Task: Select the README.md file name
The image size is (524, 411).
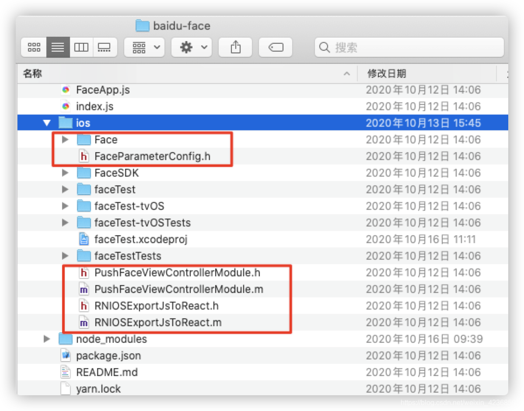Action: coord(107,372)
